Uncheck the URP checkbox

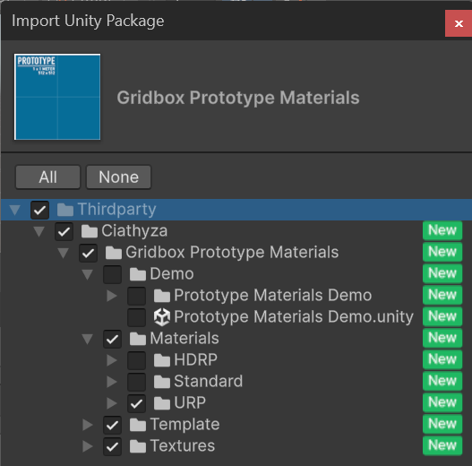pos(136,403)
